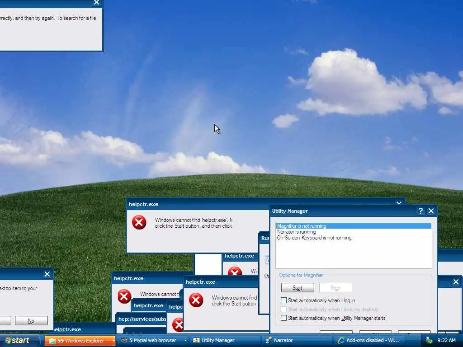Click title bar of largest helpctr.exe error dialog

(x=198, y=204)
